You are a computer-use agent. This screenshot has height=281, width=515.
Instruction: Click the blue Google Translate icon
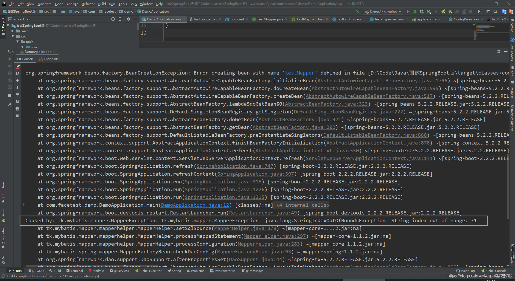504,12
